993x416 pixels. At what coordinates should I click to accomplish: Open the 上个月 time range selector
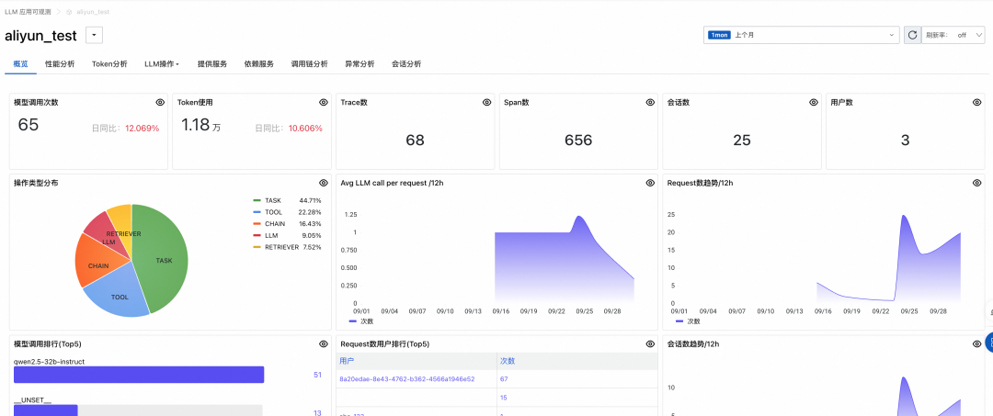(802, 35)
